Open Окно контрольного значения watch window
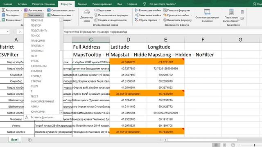The image size is (262, 147). (207, 16)
